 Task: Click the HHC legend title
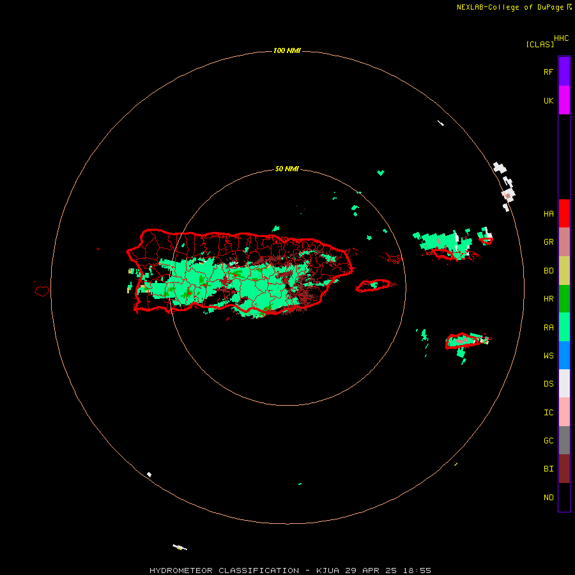pos(561,38)
